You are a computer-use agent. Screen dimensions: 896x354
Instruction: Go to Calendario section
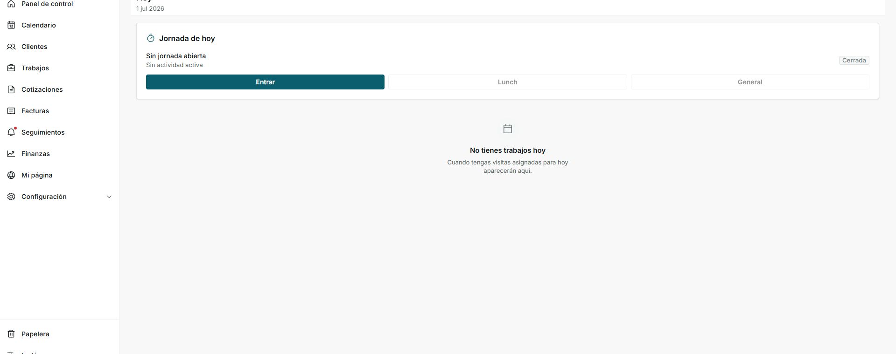39,25
